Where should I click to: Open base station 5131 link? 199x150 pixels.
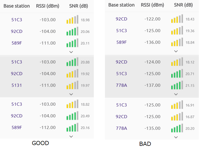click(x=17, y=85)
